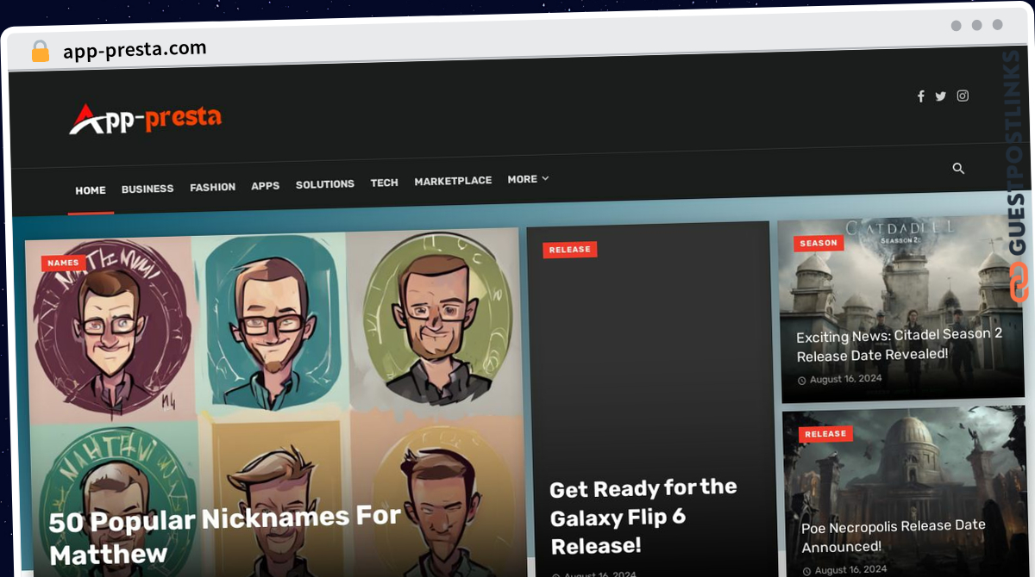The width and height of the screenshot is (1035, 577).
Task: Click the Names category tag
Action: (x=64, y=263)
